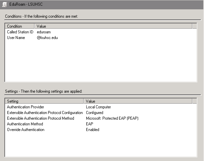
Task: Select the Override Authentication setting row
Action: pyautogui.click(x=101, y=130)
